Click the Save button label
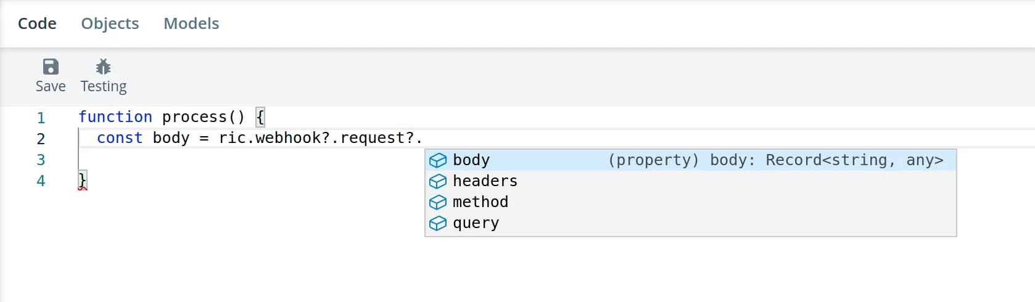Image resolution: width=1035 pixels, height=302 pixels. click(x=51, y=86)
